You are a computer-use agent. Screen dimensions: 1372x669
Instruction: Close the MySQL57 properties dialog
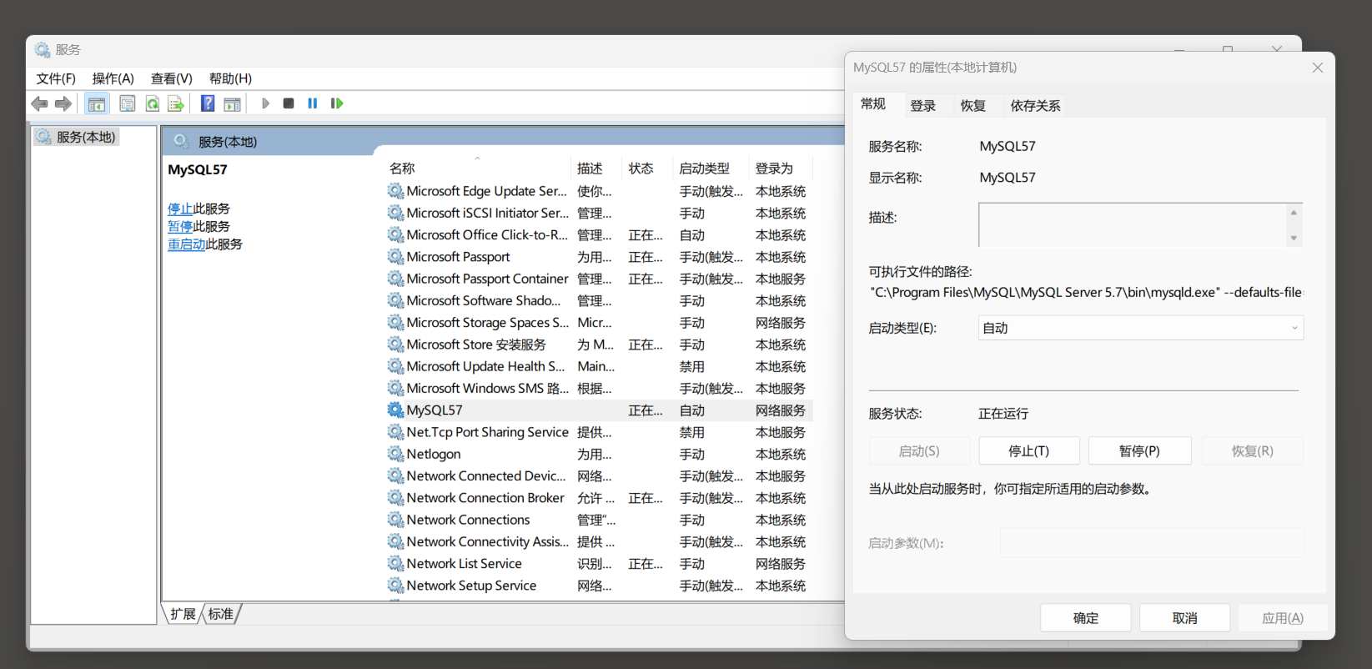point(1318,68)
